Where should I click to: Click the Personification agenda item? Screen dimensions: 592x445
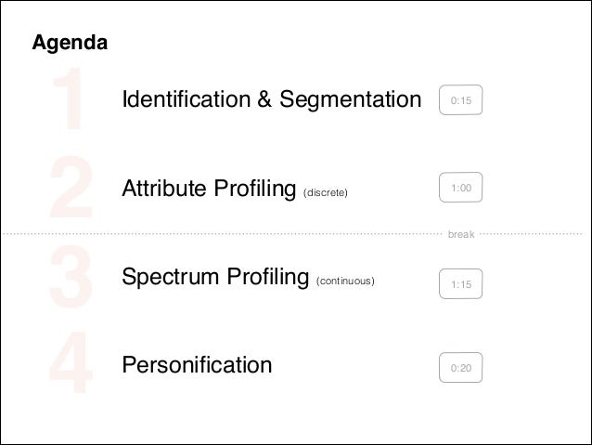point(197,365)
